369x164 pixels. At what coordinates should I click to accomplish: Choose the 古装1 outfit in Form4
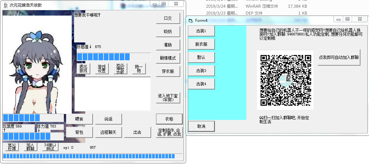[201, 31]
